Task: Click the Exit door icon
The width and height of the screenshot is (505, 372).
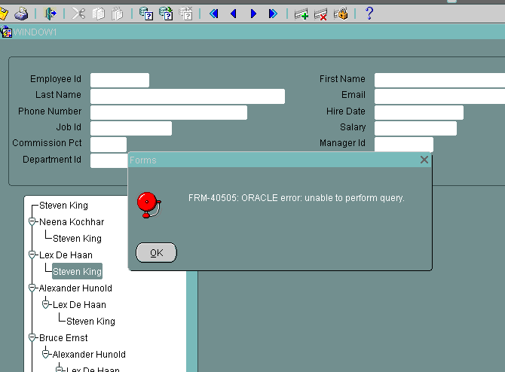Action: click(x=50, y=14)
